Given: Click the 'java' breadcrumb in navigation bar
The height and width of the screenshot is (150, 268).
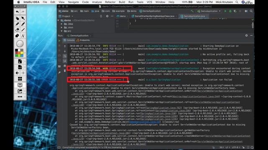Looking at the screenshot, I should point(95,11).
